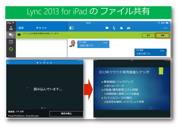The image size is (183, 130).
Task: Click slide title 2013年クラウド販売推進シナリオ
Action: coord(124,72)
